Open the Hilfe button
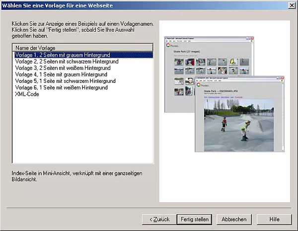The image size is (298, 231). pyautogui.click(x=274, y=219)
